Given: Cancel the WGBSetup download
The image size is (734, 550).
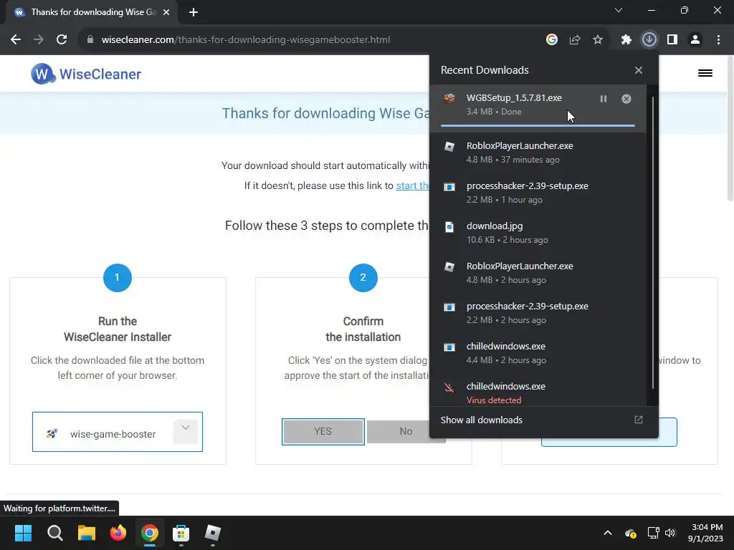Looking at the screenshot, I should point(626,99).
